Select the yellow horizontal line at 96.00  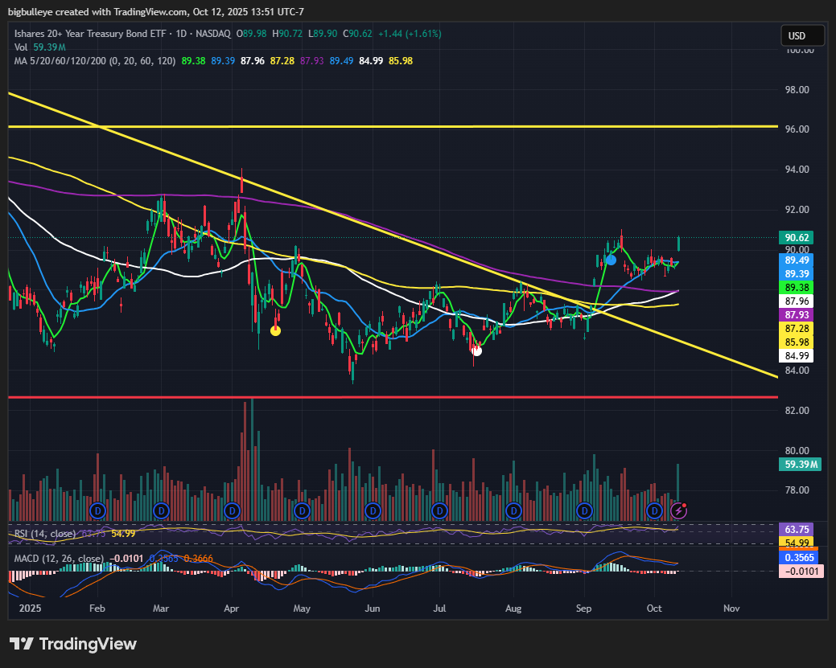393,126
